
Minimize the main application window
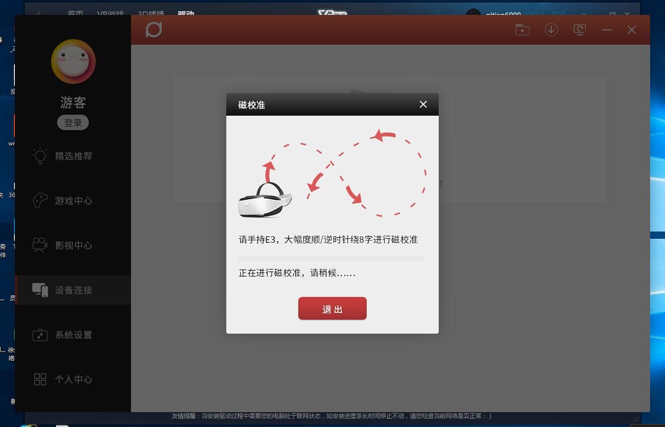[606, 30]
